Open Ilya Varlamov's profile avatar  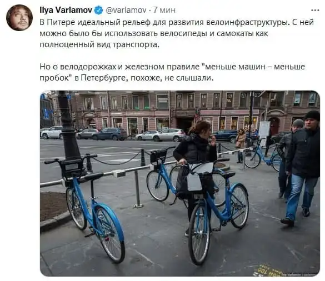tap(19, 17)
